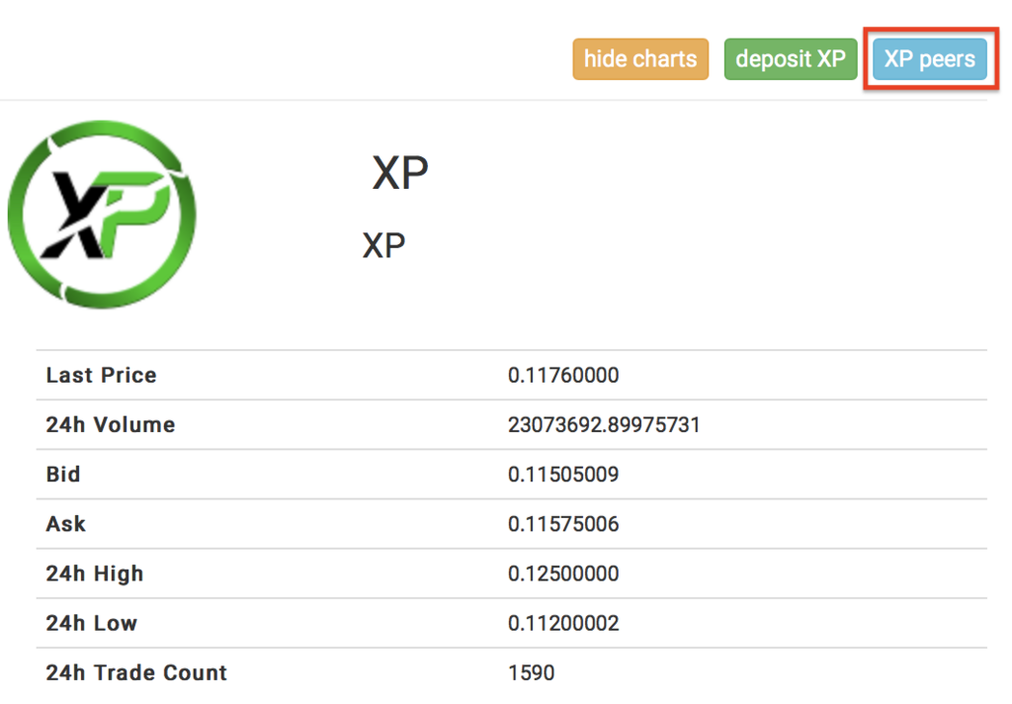
Task: Click the Ask label
Action: 66,524
